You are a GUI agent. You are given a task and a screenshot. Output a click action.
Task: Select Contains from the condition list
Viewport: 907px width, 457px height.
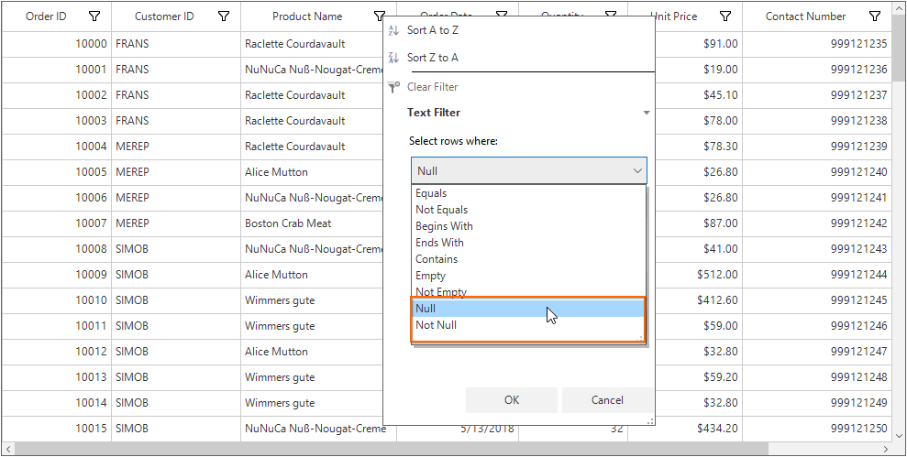click(x=528, y=259)
